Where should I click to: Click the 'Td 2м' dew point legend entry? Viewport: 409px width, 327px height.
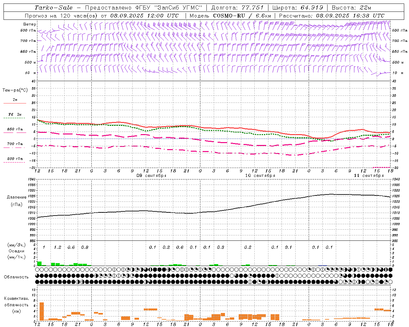[15, 114]
